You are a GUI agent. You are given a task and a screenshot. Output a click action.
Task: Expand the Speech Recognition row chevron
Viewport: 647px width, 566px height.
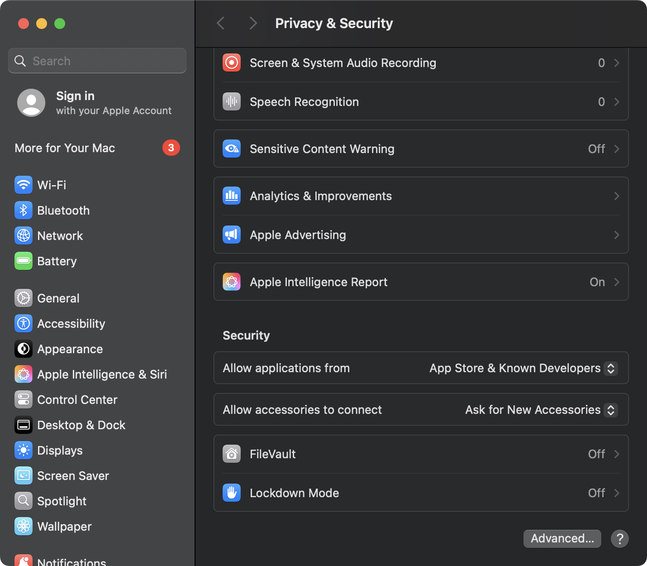(617, 102)
